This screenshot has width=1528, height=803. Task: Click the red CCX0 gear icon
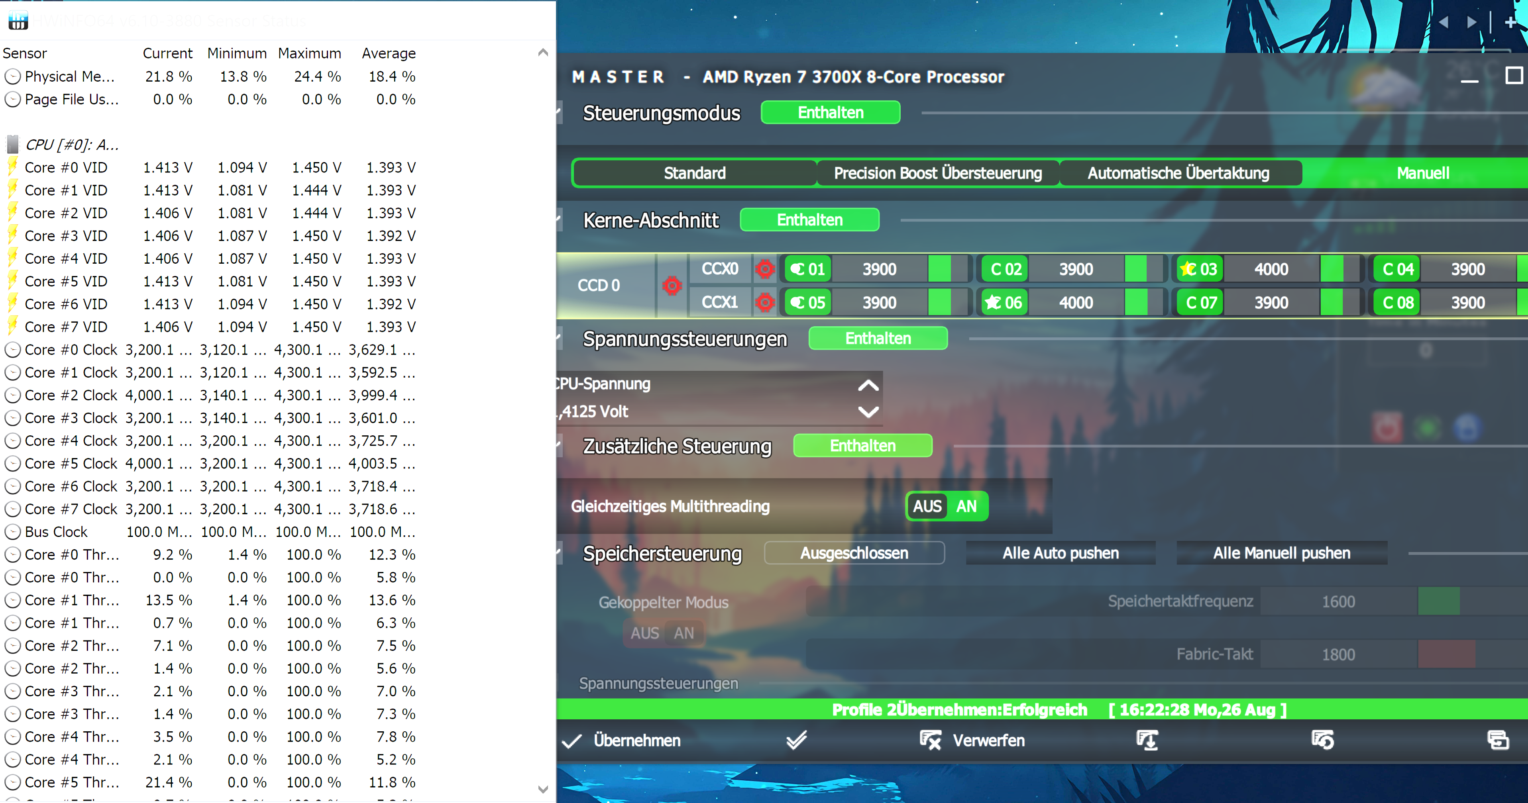[764, 269]
